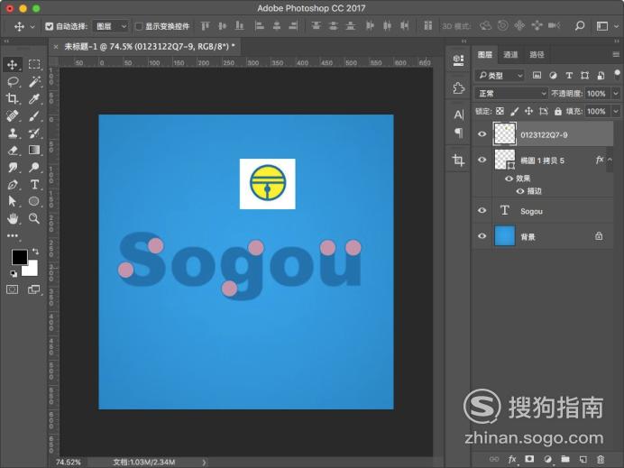Swap foreground and background colors
The height and width of the screenshot is (468, 624).
click(36, 251)
